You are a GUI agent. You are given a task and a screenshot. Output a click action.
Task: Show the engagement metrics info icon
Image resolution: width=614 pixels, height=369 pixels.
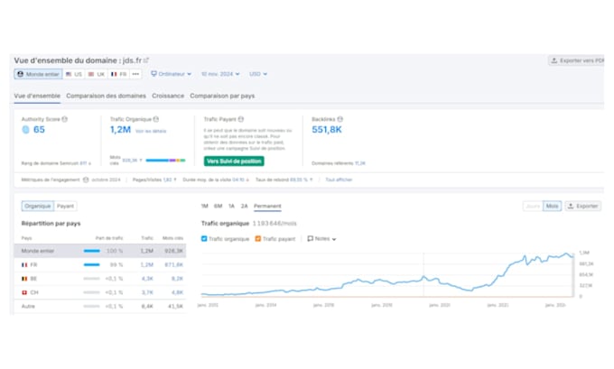(86, 180)
